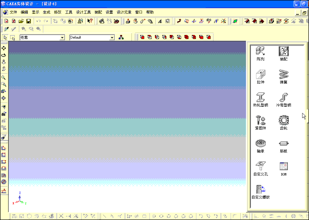Select the 自定义螺纹 custom thread element

[x=261, y=191]
